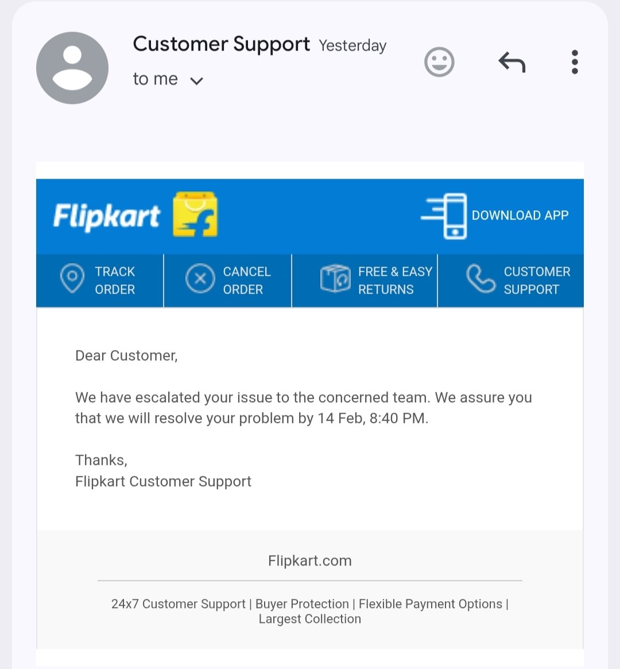
Task: Open CUSTOMER SUPPORT in the banner menu
Action: tap(537, 280)
